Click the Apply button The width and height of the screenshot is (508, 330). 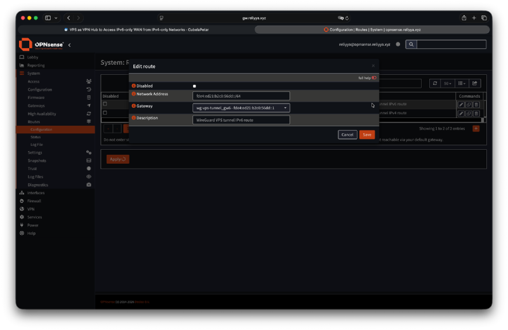coord(118,159)
